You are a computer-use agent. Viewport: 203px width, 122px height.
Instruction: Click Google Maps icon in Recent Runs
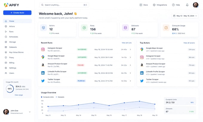[x=43, y=57]
